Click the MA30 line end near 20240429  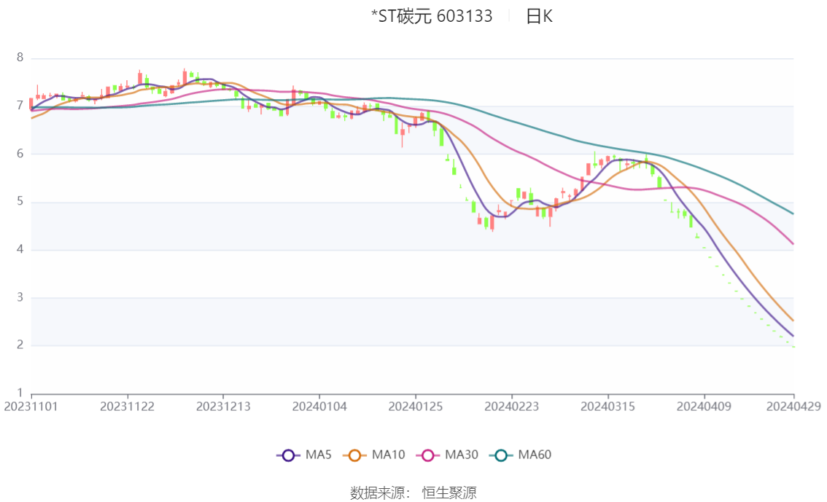coord(793,243)
